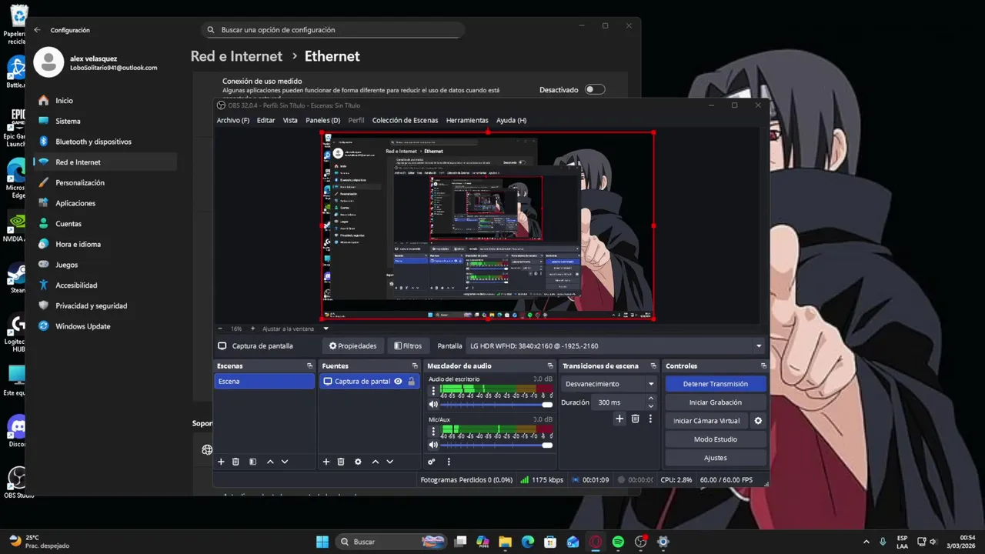Viewport: 985px width, 554px height.
Task: Decrease Duración with the down stepper arrow
Action: 651,405
